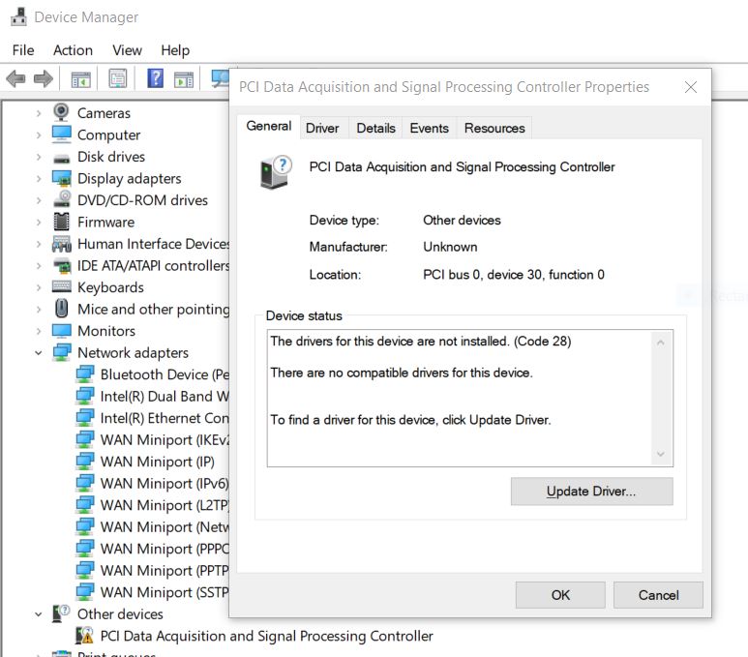Click the Human Interface Devices icon
The height and width of the screenshot is (657, 748).
click(62, 244)
